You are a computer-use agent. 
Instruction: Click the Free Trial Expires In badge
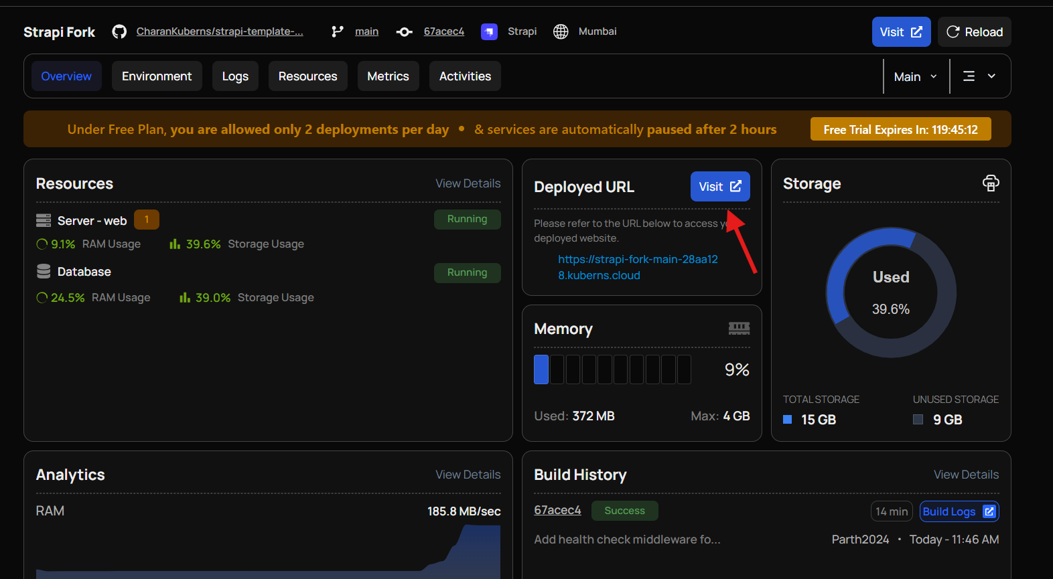tap(900, 129)
